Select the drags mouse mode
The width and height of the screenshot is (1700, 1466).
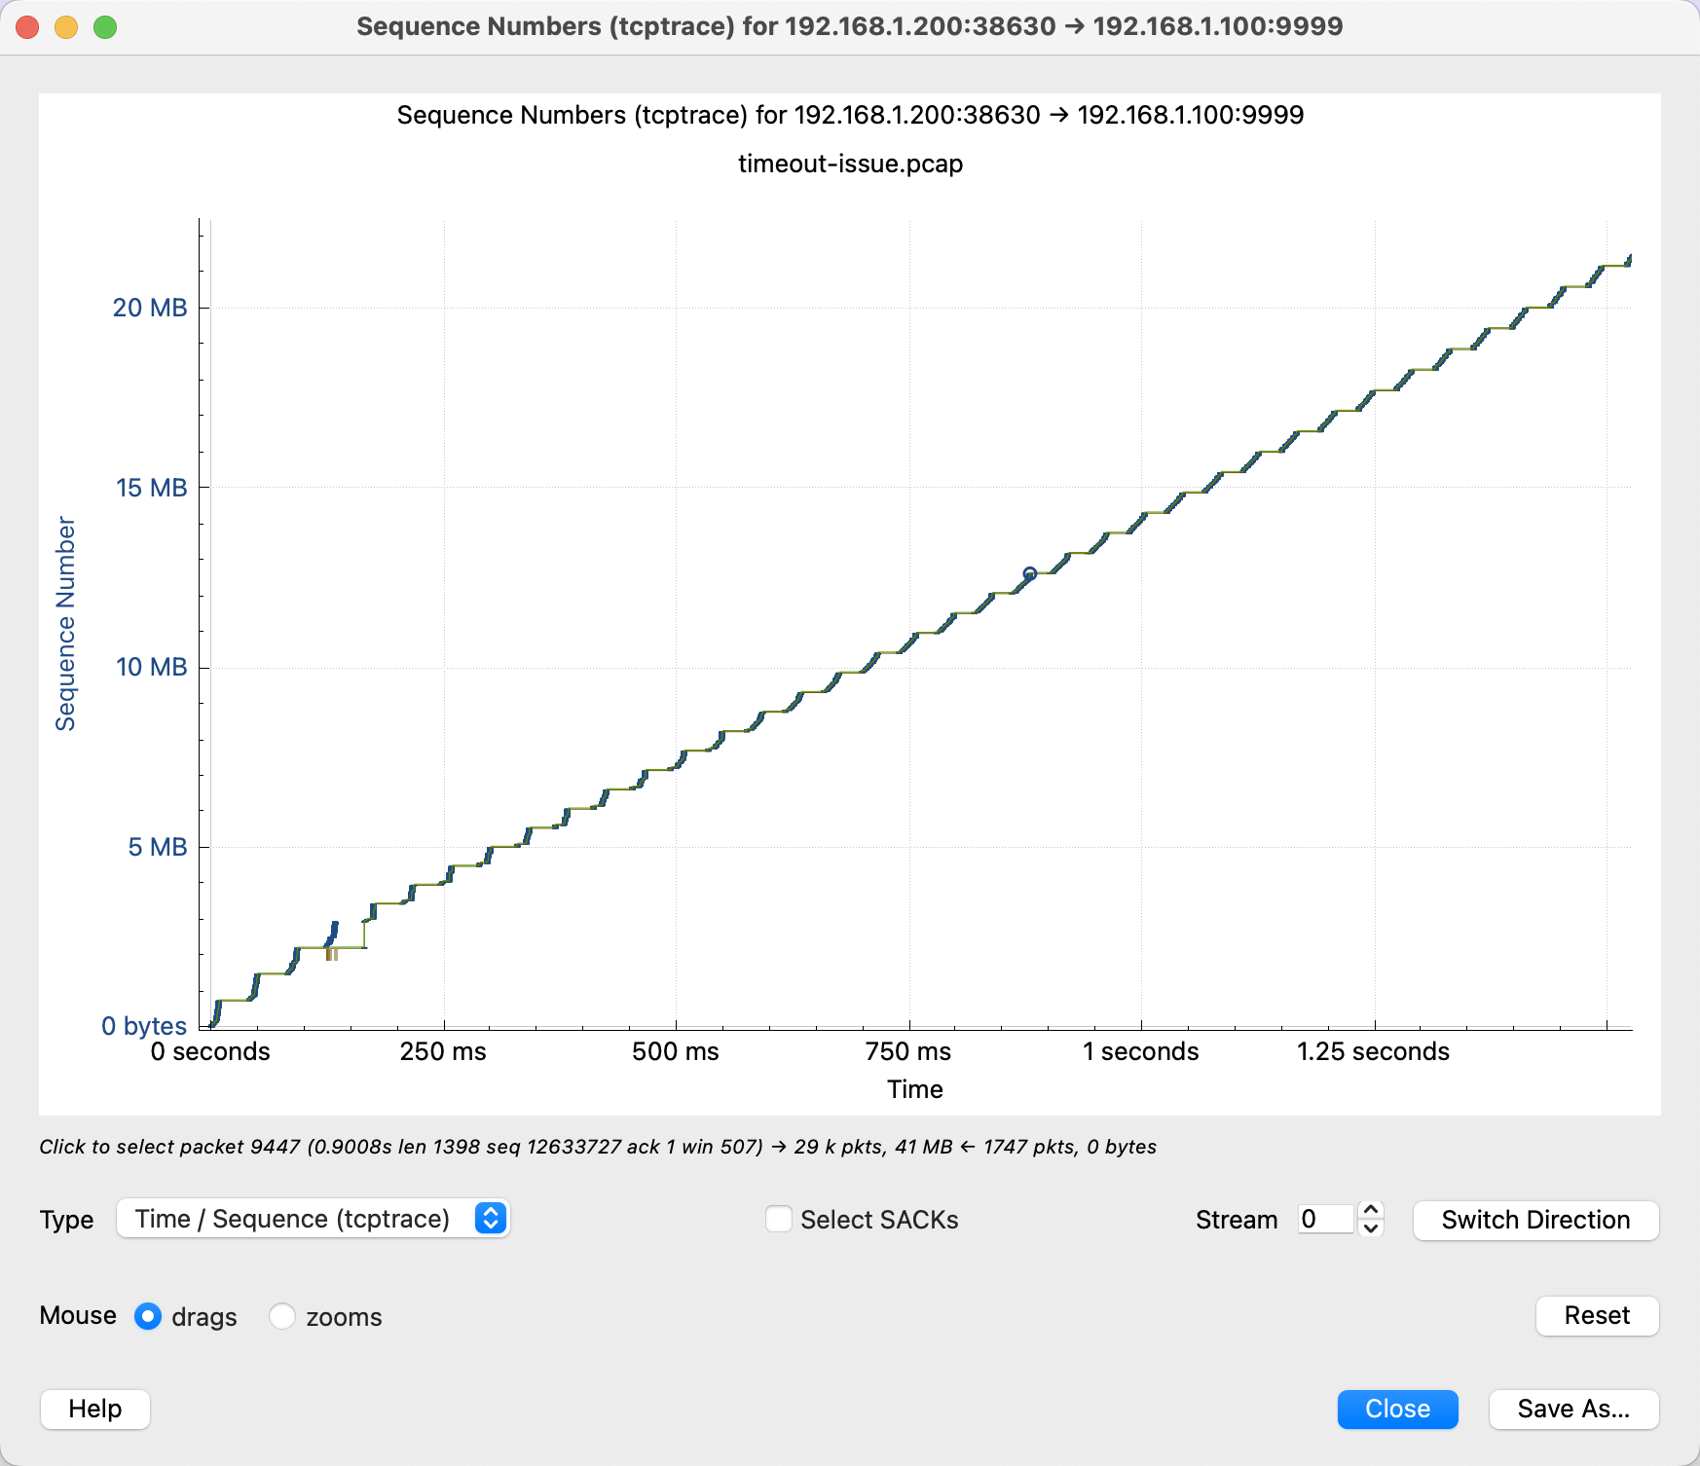tap(148, 1316)
